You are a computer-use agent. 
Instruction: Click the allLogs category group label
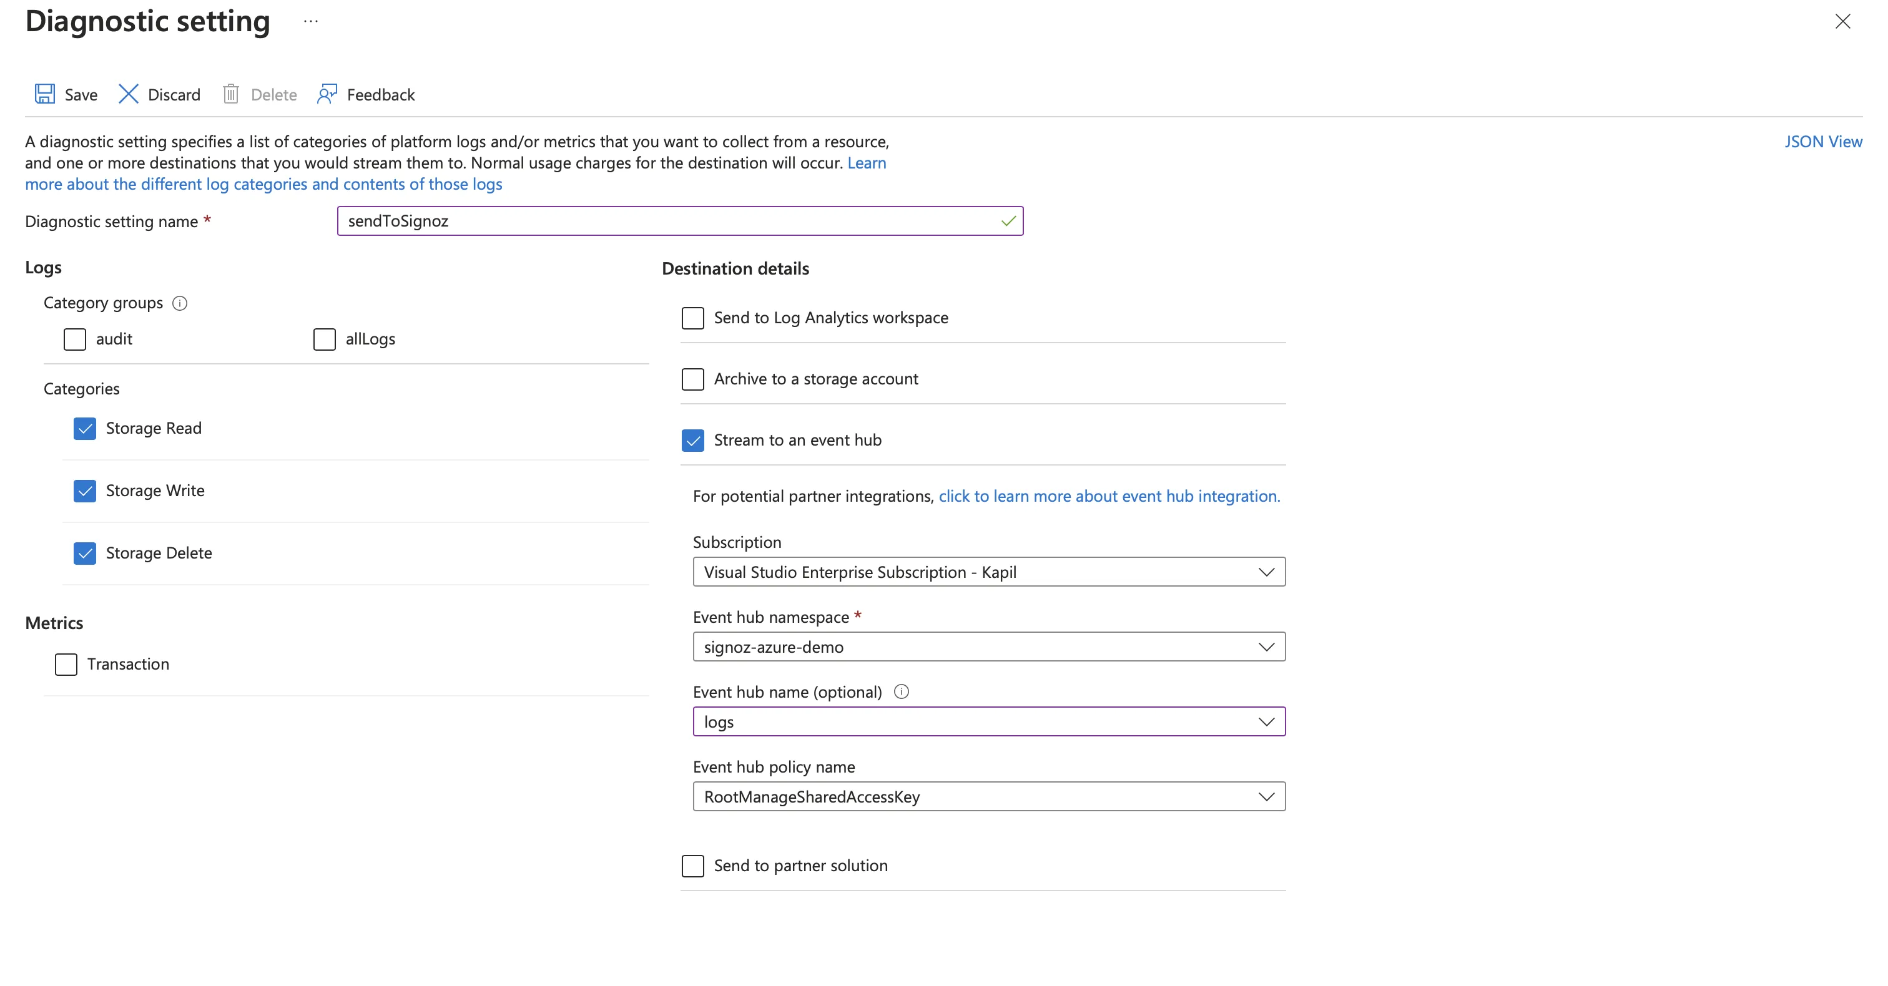pyautogui.click(x=370, y=338)
